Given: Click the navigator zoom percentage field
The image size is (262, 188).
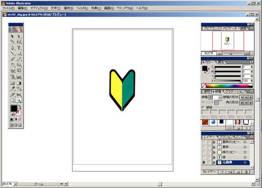Looking at the screenshot, I should [x=209, y=53].
